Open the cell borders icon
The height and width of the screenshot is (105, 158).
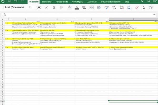point(62,7)
